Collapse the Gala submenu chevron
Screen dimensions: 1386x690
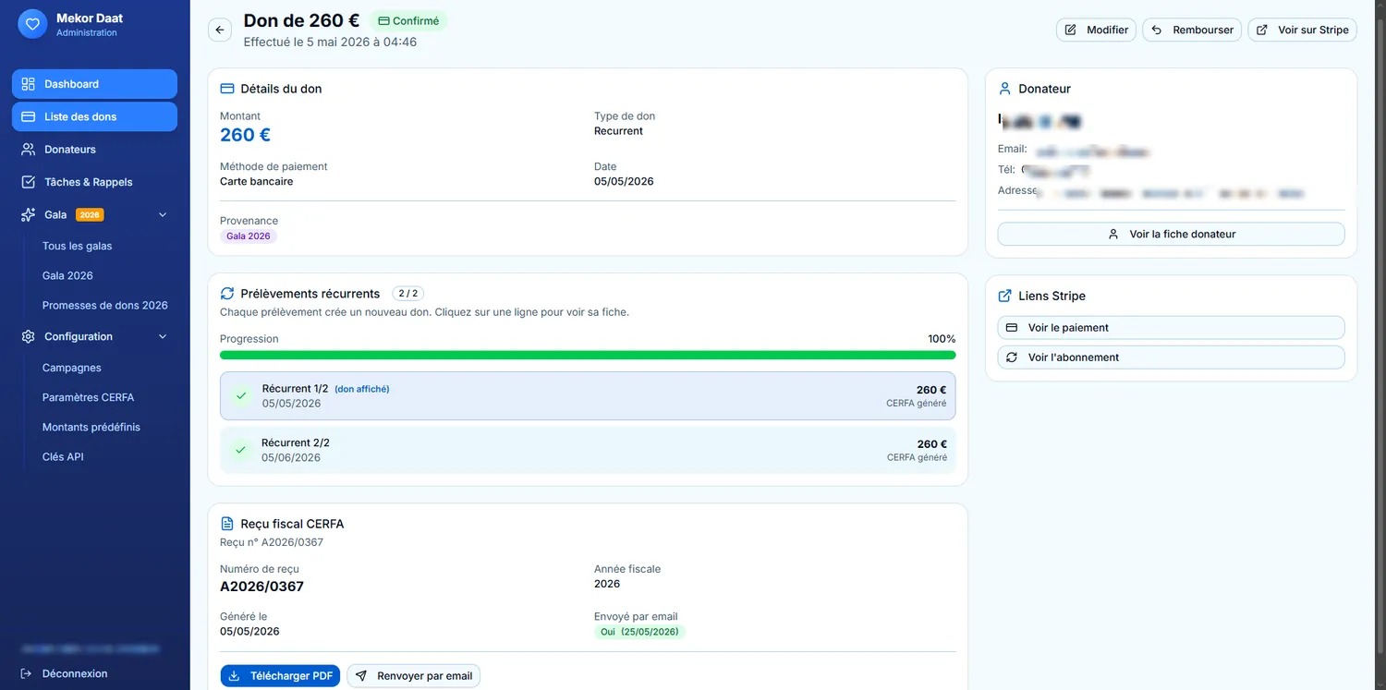163,214
